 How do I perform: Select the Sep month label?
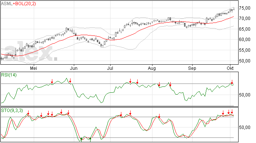192,68
